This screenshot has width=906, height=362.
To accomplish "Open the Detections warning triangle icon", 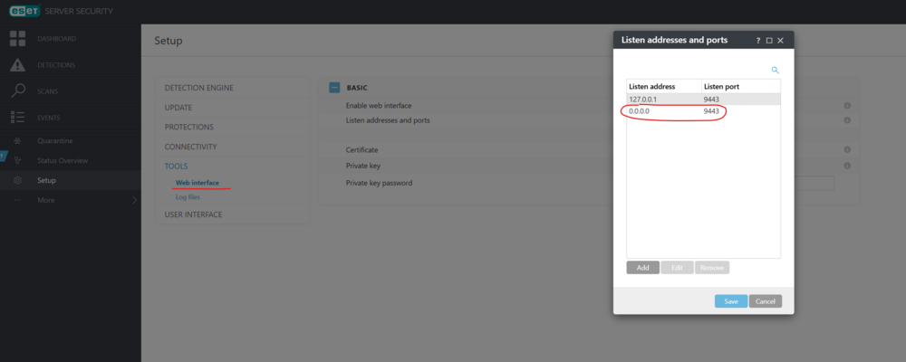I will pyautogui.click(x=18, y=65).
